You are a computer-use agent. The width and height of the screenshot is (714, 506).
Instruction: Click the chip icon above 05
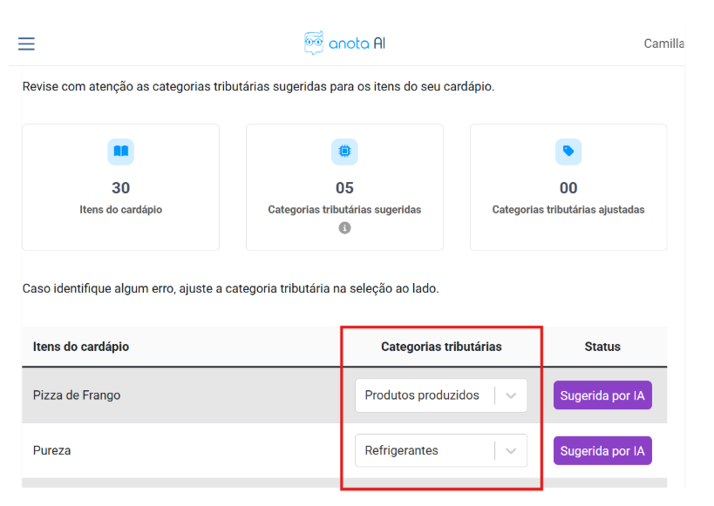(x=344, y=152)
